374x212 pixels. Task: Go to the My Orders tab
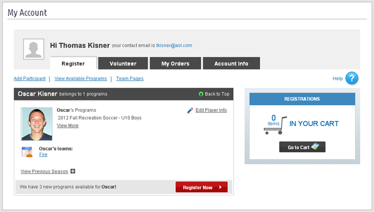pos(175,63)
